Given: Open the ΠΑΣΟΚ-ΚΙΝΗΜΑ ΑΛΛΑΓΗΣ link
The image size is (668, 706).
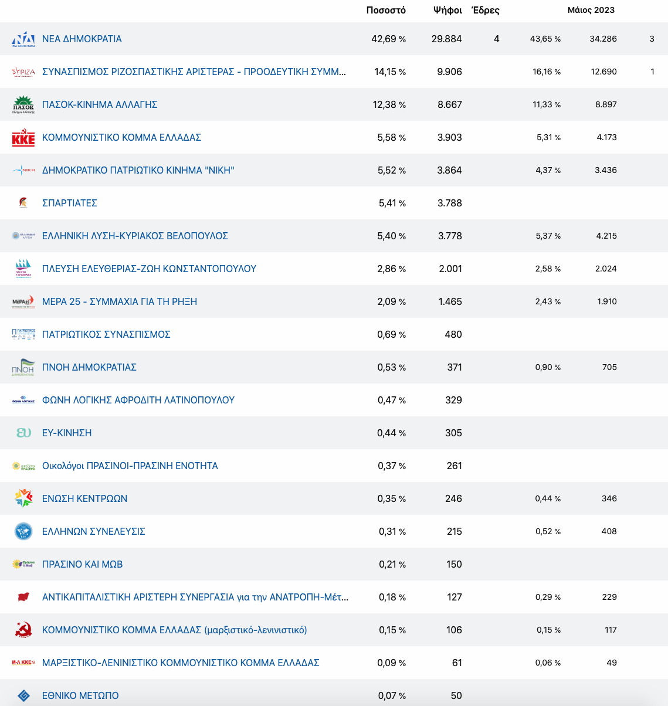Looking at the screenshot, I should click(100, 104).
